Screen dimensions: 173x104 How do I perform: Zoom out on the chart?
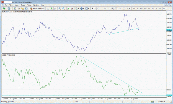point(63,9)
